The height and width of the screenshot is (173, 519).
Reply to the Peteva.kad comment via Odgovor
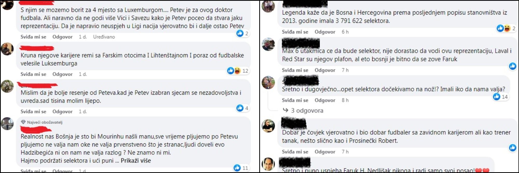[63, 112]
